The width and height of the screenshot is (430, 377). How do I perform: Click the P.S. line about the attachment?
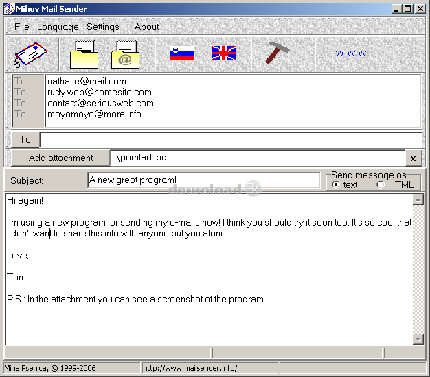point(136,299)
